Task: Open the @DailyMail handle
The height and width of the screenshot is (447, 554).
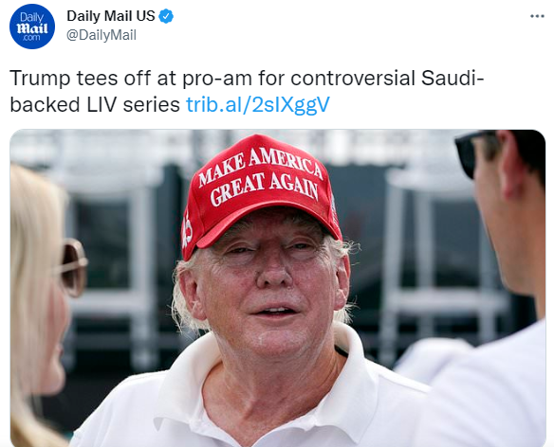Action: 102,35
